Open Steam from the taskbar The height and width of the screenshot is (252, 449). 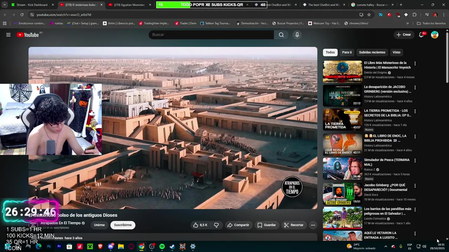[x=172, y=246]
